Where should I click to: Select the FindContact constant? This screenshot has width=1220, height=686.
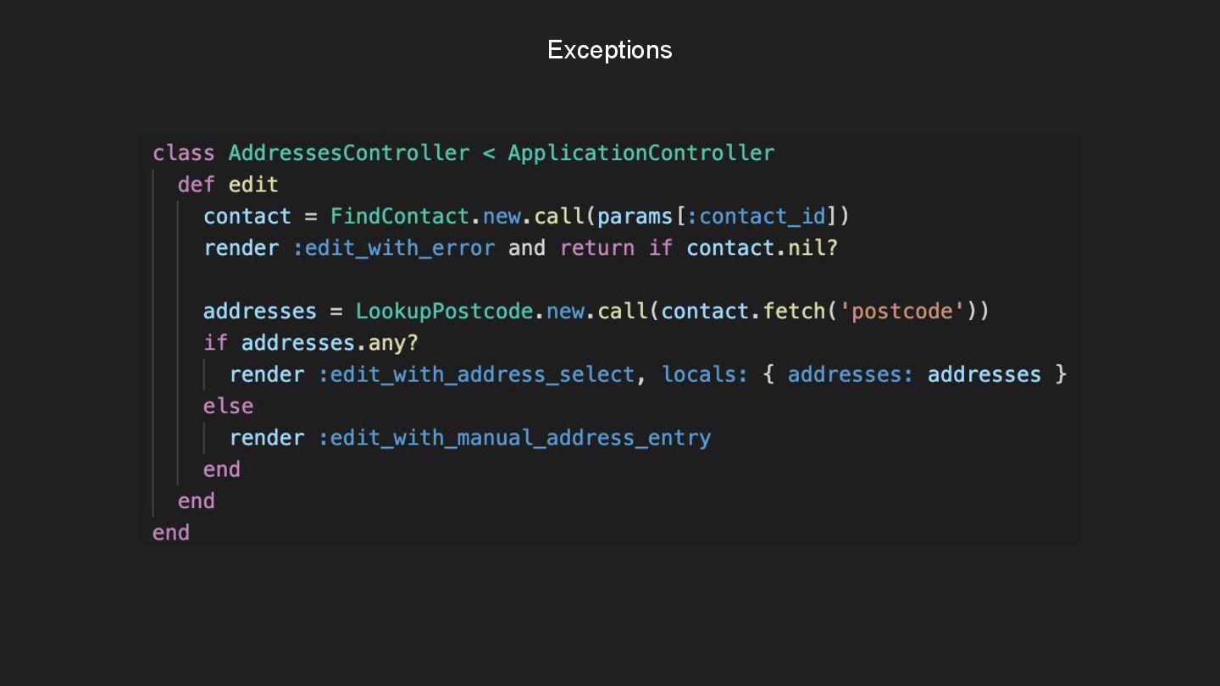400,216
